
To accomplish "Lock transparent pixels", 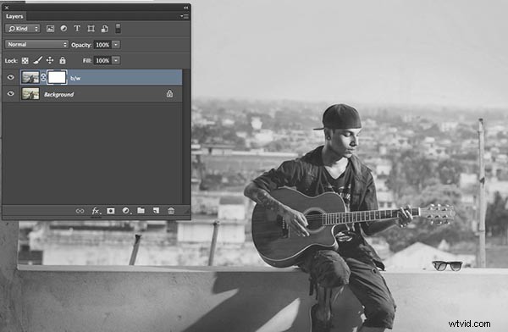I will [25, 61].
